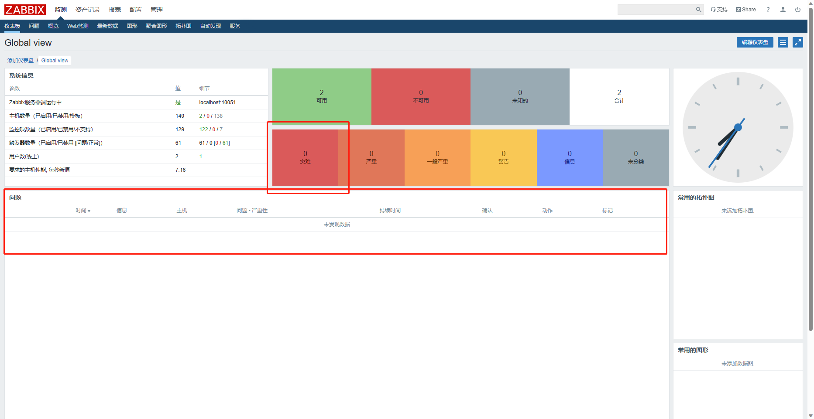Select the 最新数据 submenu tab
Image resolution: width=814 pixels, height=419 pixels.
(107, 26)
